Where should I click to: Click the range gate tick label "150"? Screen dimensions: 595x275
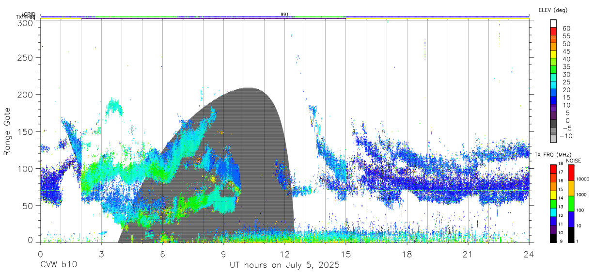click(x=25, y=131)
